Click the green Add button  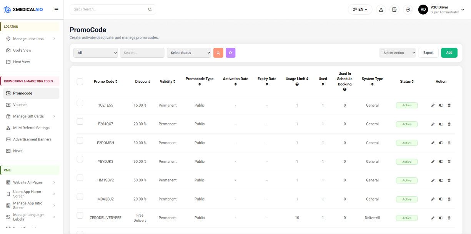[449, 53]
